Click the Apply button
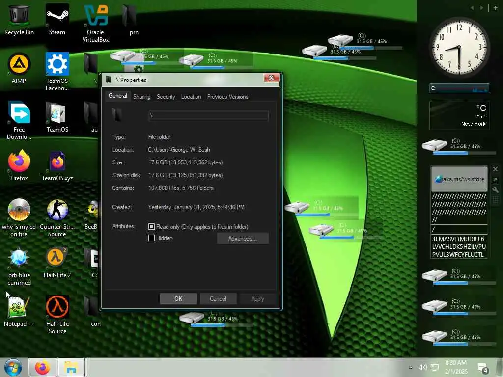 (257, 299)
